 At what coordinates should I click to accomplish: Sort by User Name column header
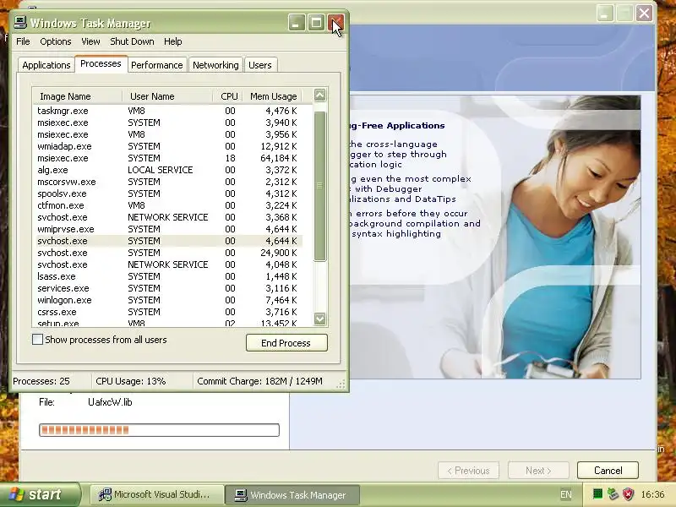[167, 96]
